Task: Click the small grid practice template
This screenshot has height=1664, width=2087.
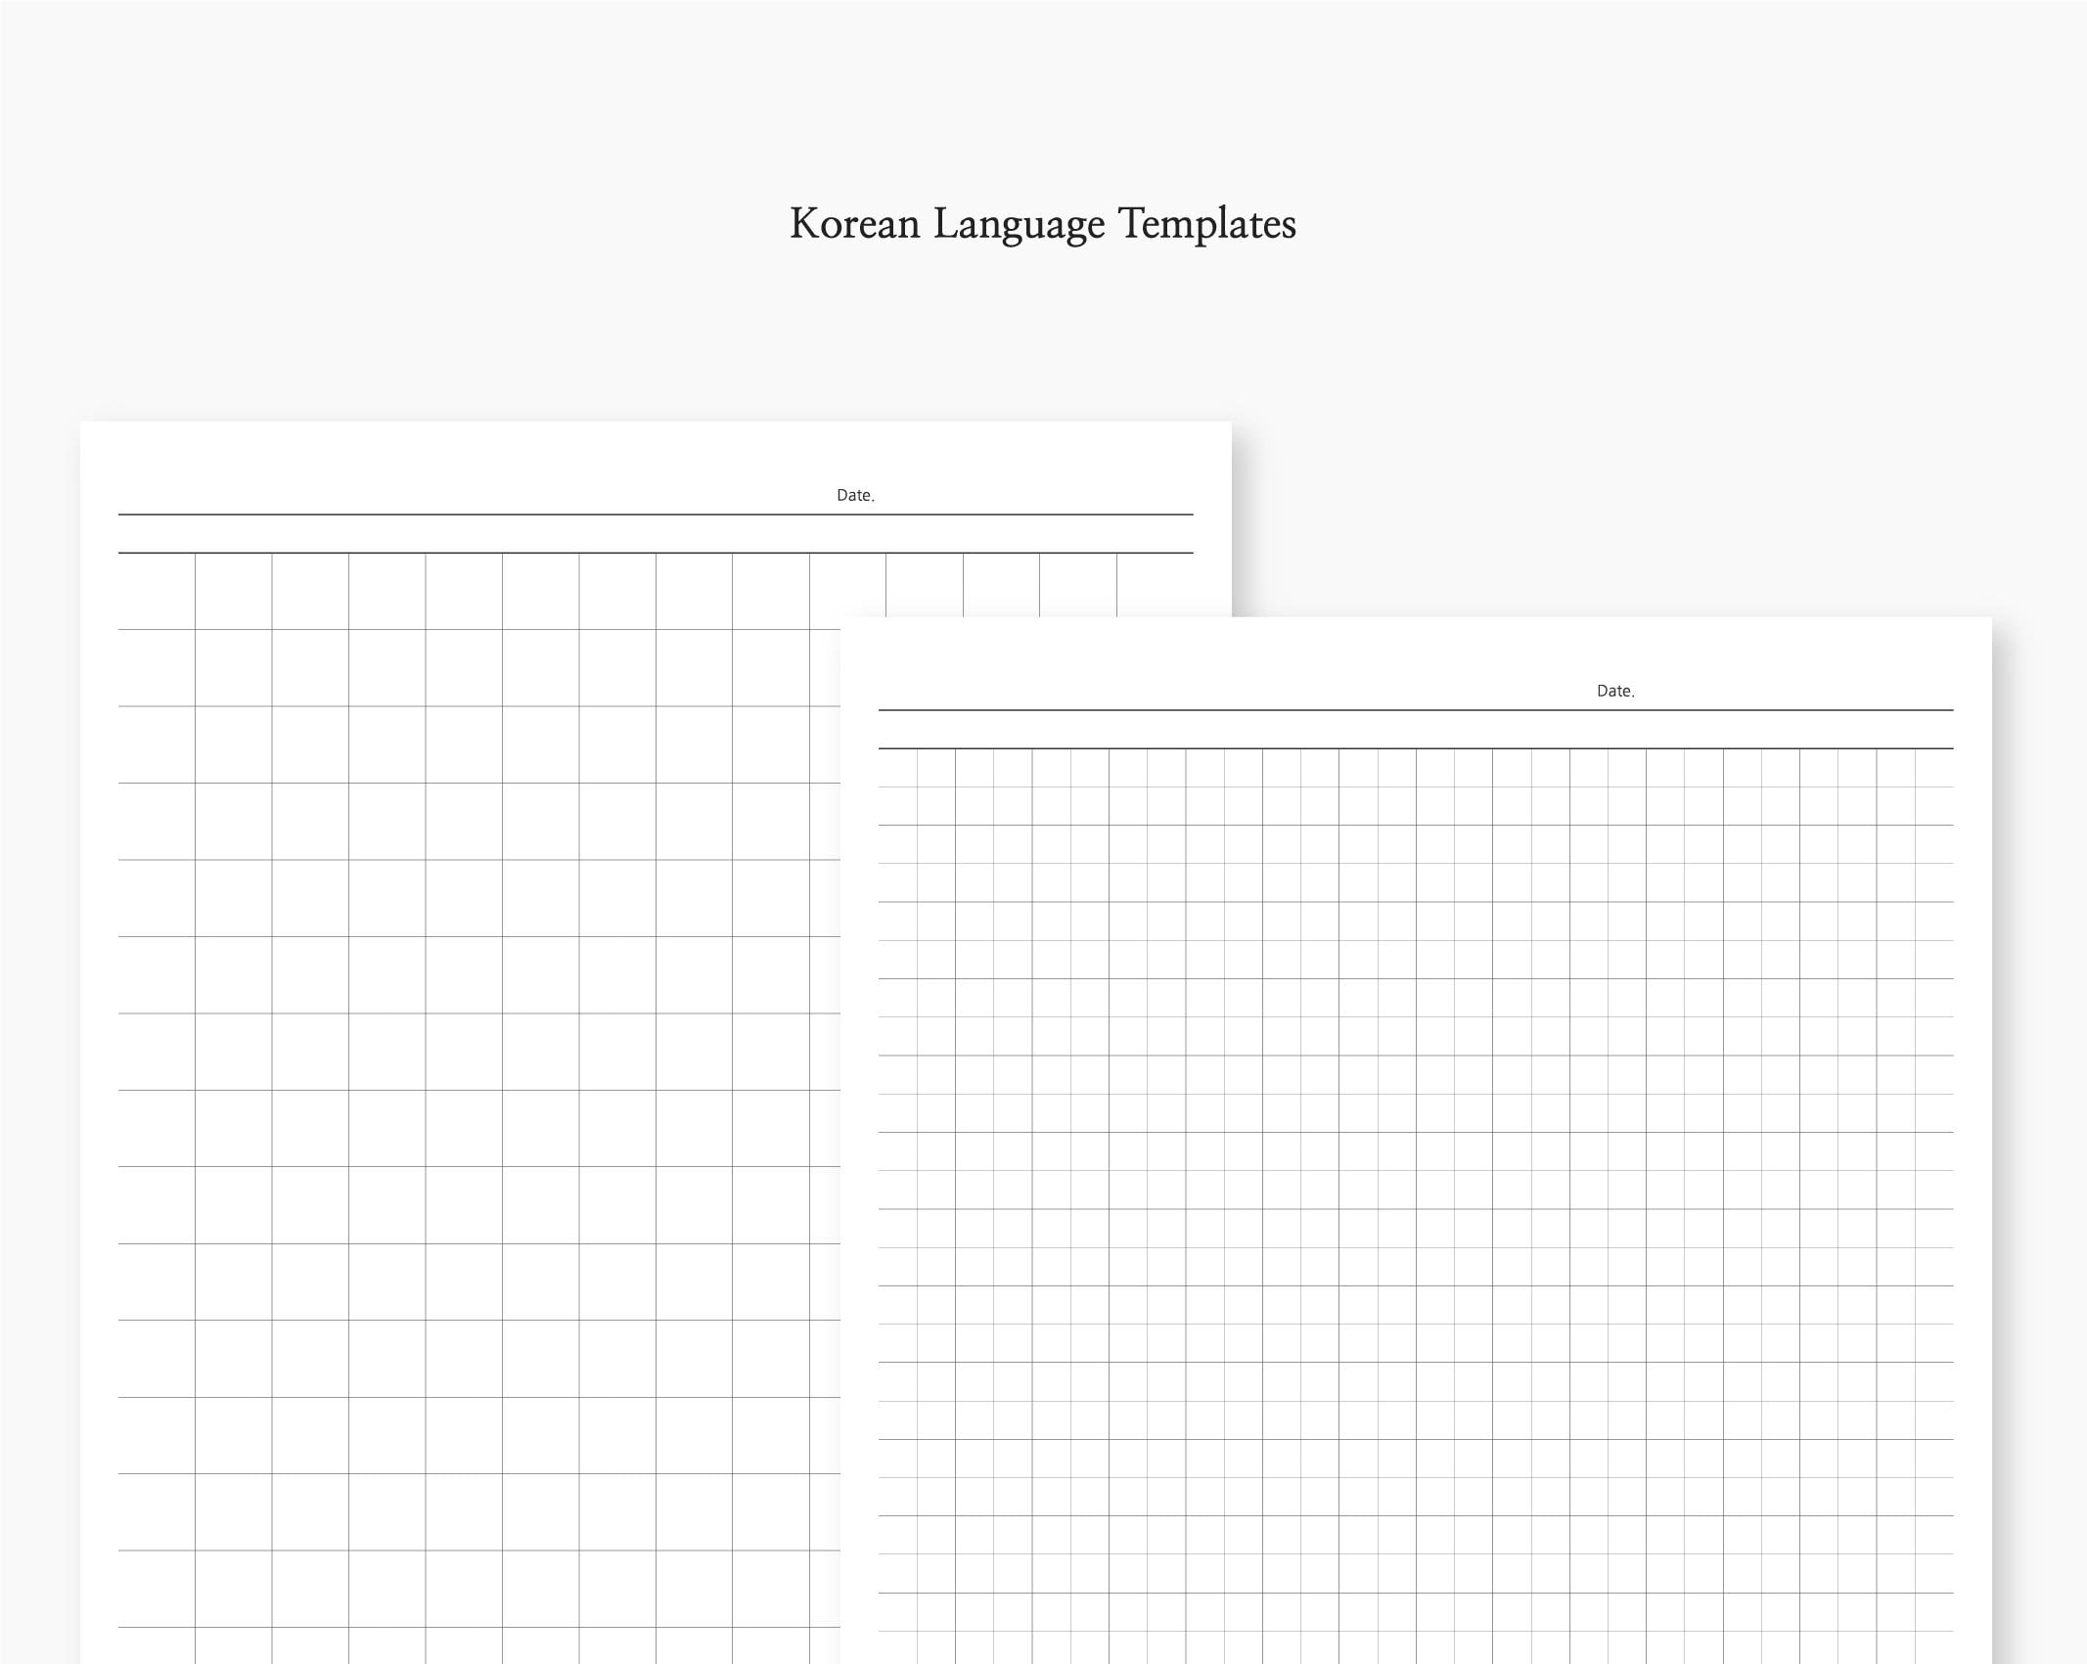Action: click(1419, 1174)
